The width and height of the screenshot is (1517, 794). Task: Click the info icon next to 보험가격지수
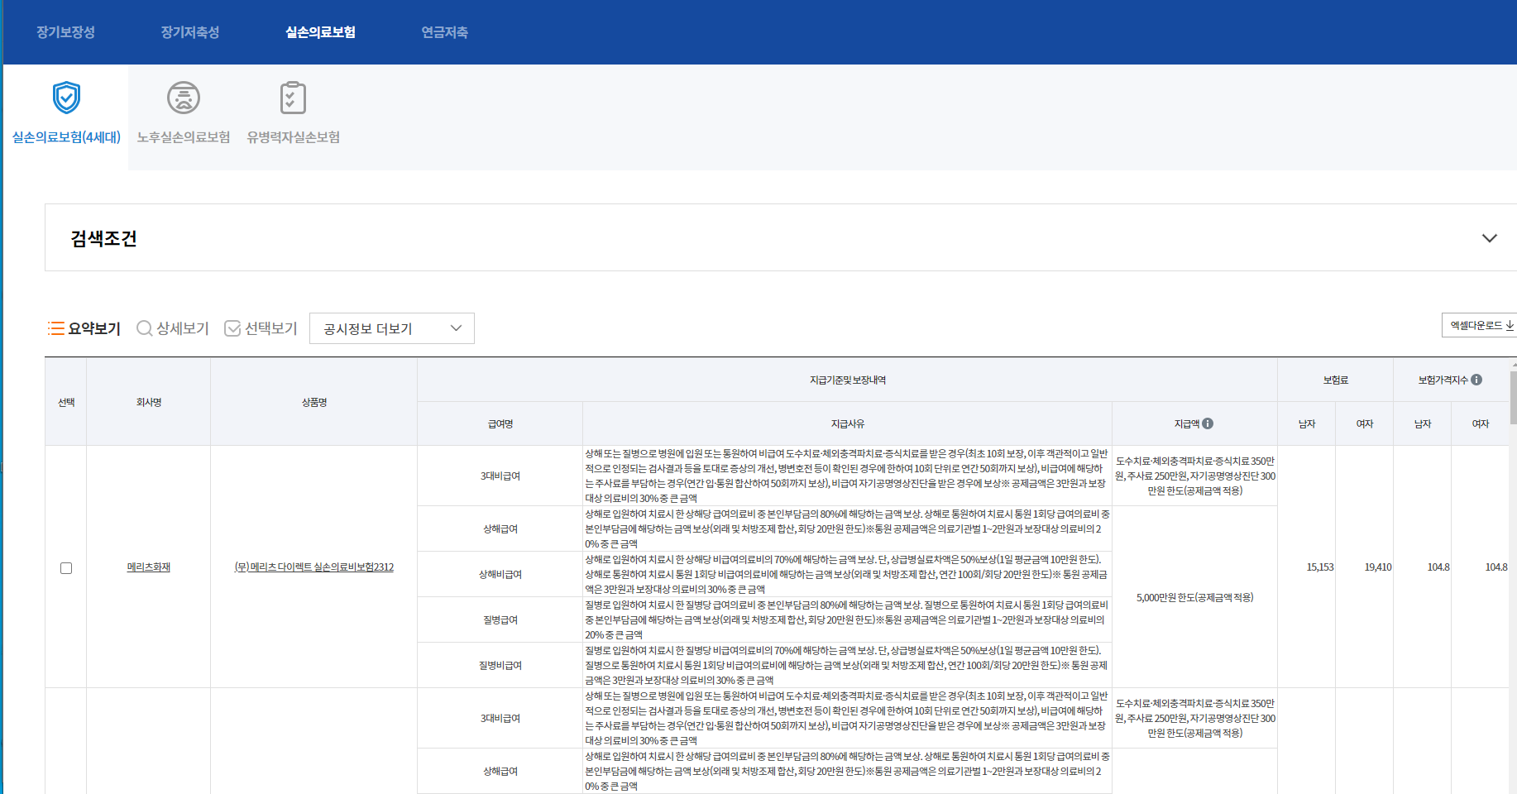[x=1476, y=380]
